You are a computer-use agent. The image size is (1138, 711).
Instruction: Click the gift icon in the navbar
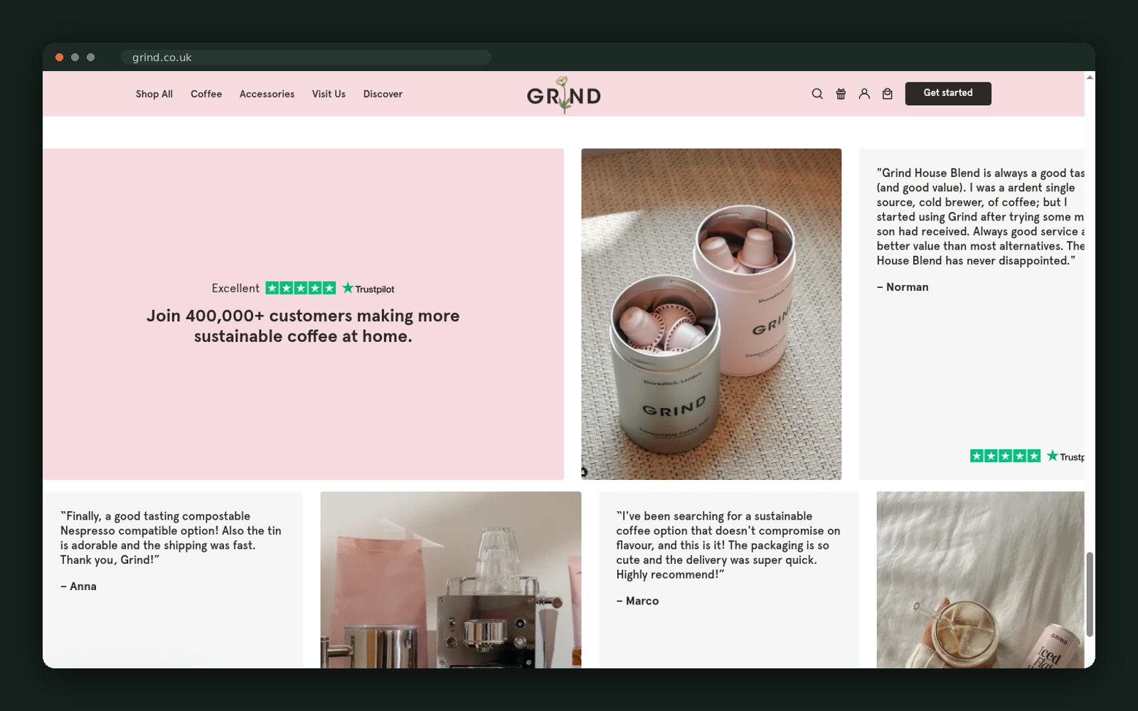(841, 94)
